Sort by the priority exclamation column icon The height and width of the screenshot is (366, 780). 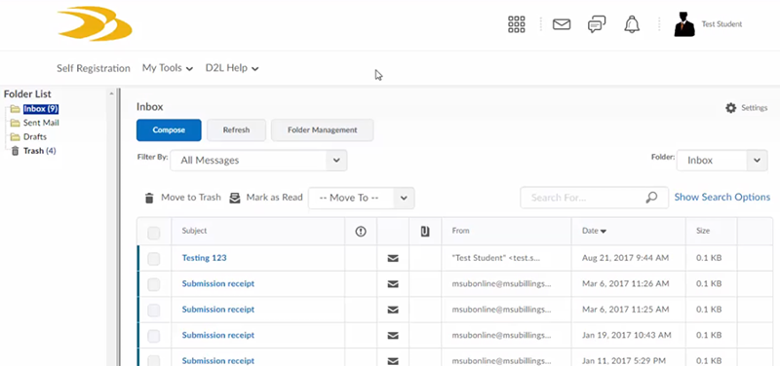pos(361,231)
